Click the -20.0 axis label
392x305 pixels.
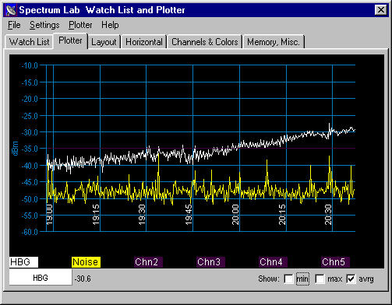click(30, 99)
